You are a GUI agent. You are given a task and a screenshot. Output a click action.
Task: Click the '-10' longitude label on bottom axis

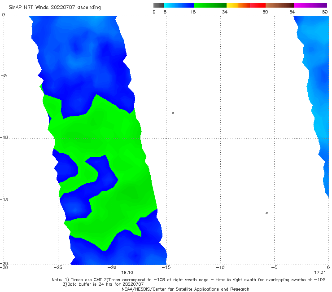coord(220,267)
